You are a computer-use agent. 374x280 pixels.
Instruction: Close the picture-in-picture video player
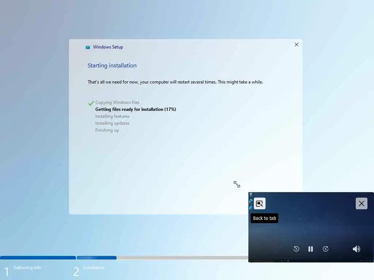pos(361,203)
